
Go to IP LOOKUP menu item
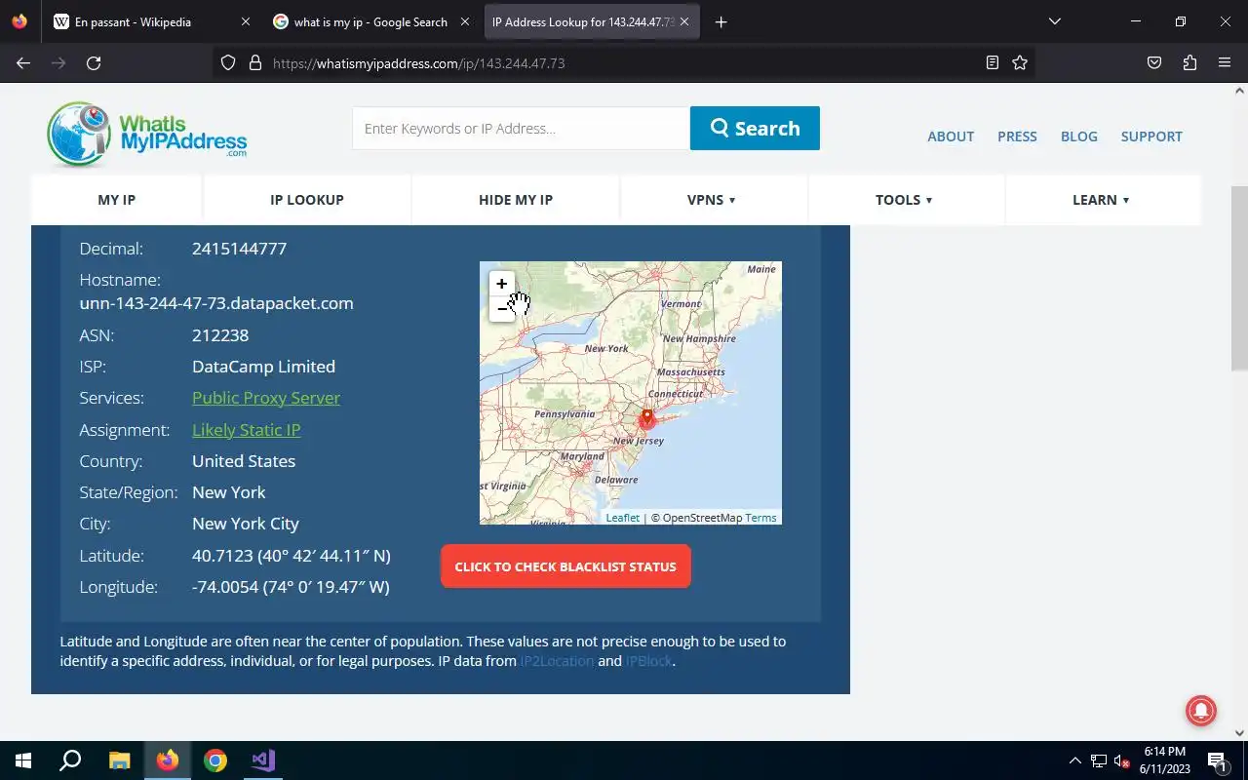coord(307,200)
